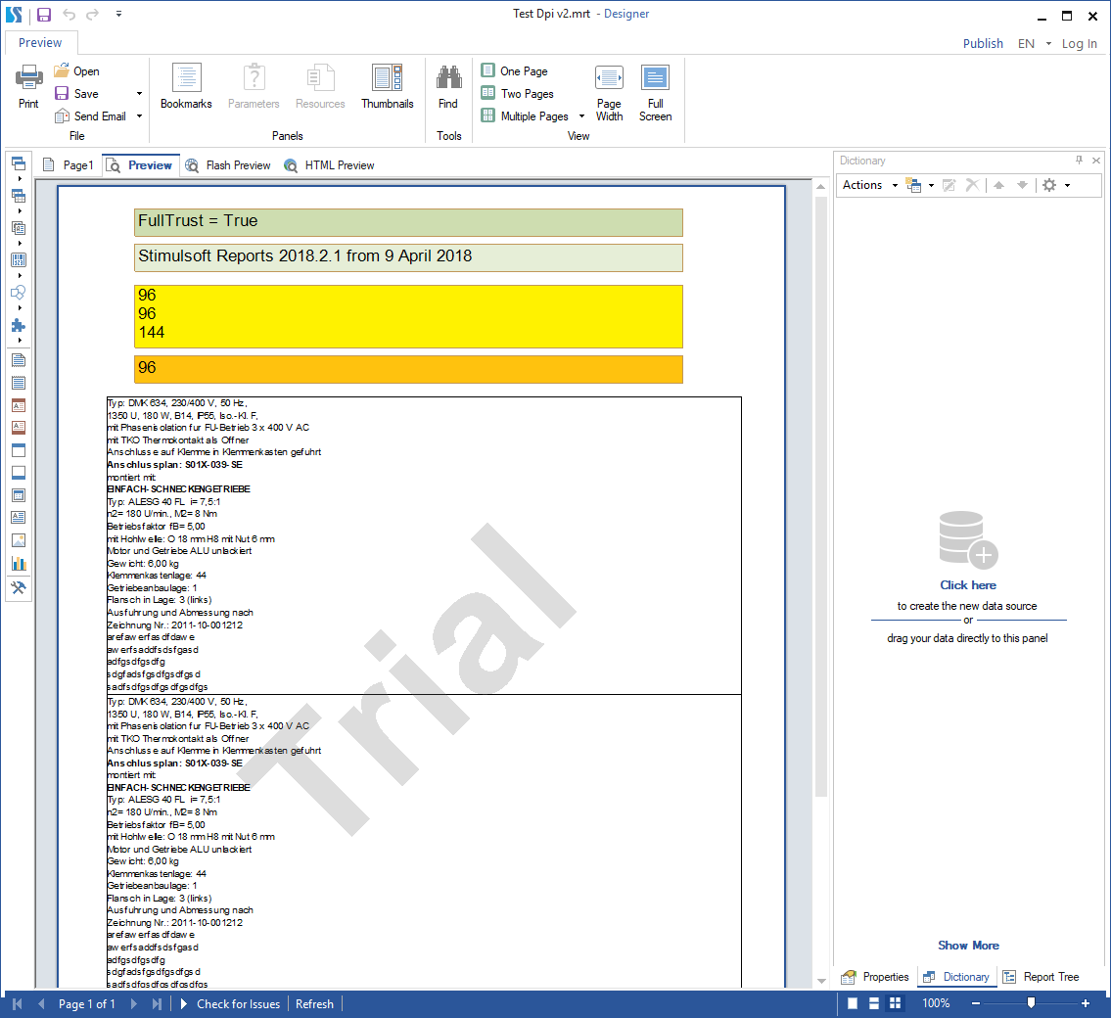Select multiple pages grid icon in status bar
The height and width of the screenshot is (1018, 1111).
coord(895,1003)
